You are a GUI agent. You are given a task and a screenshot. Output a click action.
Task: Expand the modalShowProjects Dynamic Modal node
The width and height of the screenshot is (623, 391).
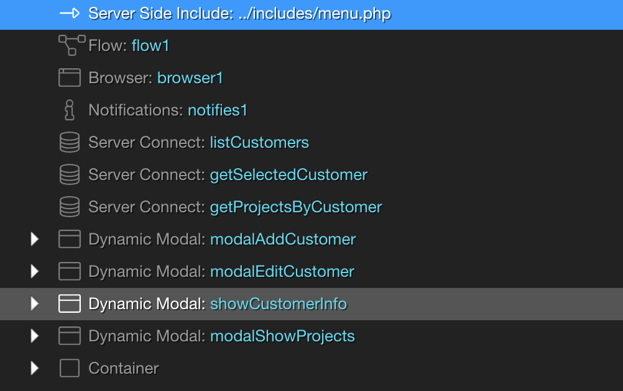click(x=35, y=336)
